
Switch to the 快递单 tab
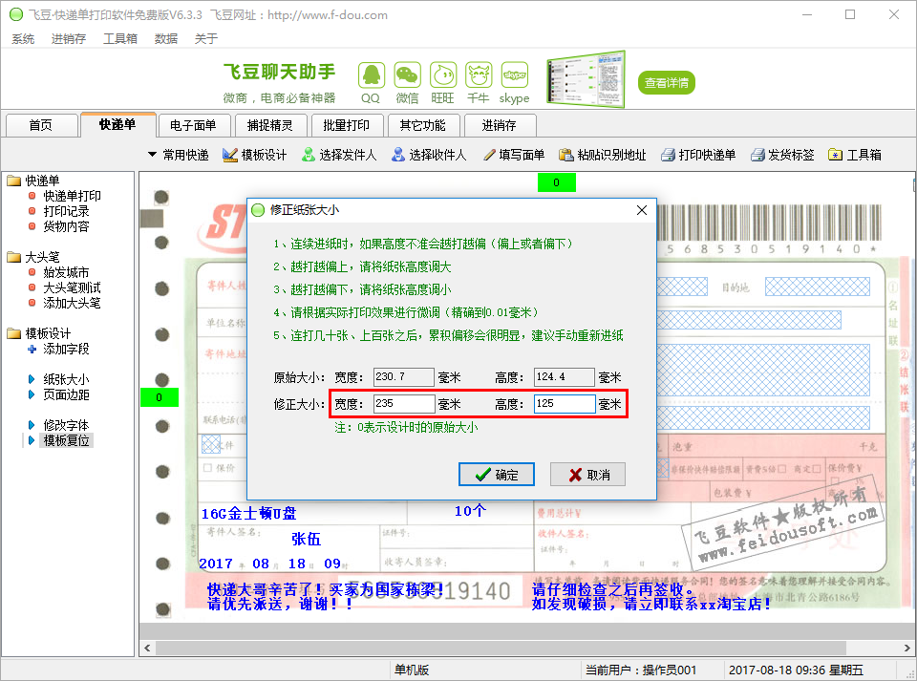(117, 124)
